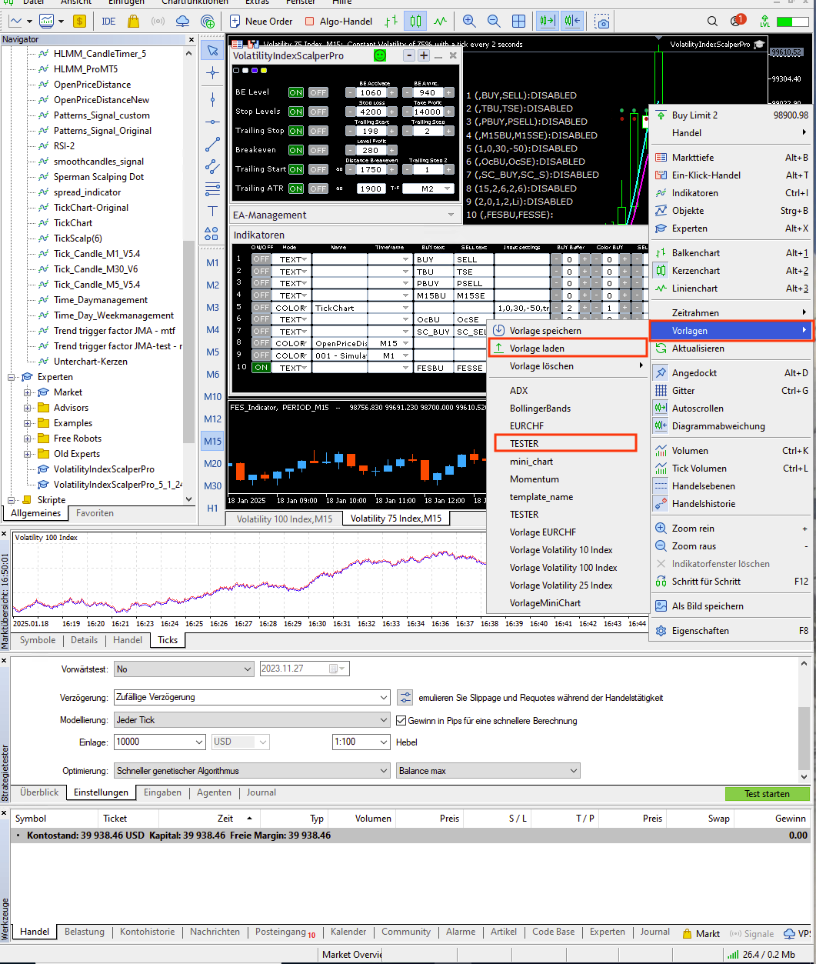Turn BE Level OFF
The height and width of the screenshot is (964, 816).
(318, 92)
